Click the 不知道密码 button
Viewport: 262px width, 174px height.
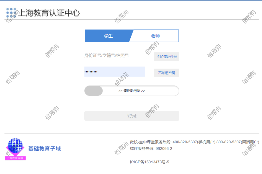coord(167,73)
